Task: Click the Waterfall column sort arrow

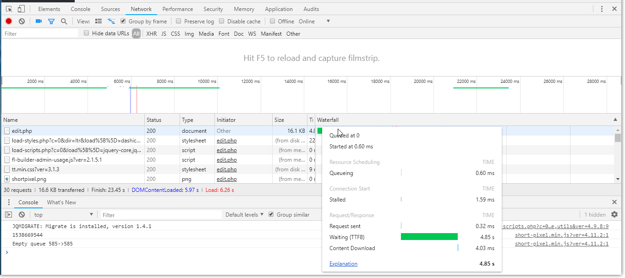Action: (615, 120)
